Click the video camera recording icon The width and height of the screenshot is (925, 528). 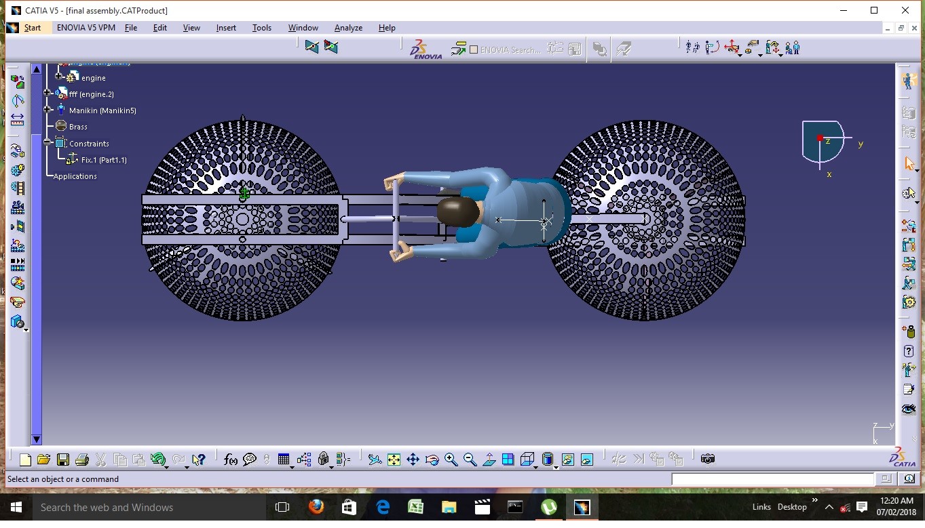point(17,207)
